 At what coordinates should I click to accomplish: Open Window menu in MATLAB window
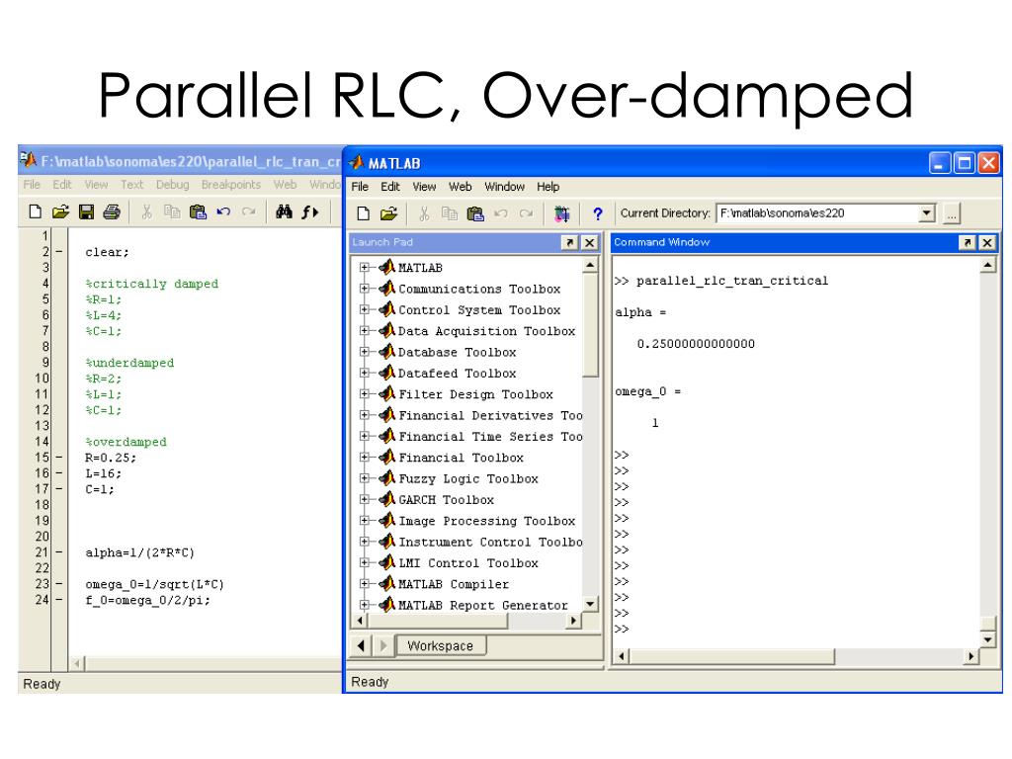click(505, 187)
